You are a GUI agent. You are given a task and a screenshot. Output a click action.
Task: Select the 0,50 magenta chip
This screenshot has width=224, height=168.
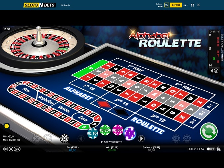coord(118,130)
